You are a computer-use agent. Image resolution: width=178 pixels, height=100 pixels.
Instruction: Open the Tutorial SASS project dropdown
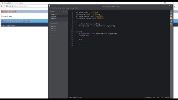54,23
